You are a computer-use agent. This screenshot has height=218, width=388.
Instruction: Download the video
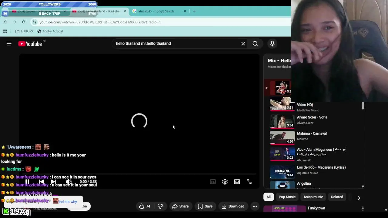pyautogui.click(x=233, y=206)
